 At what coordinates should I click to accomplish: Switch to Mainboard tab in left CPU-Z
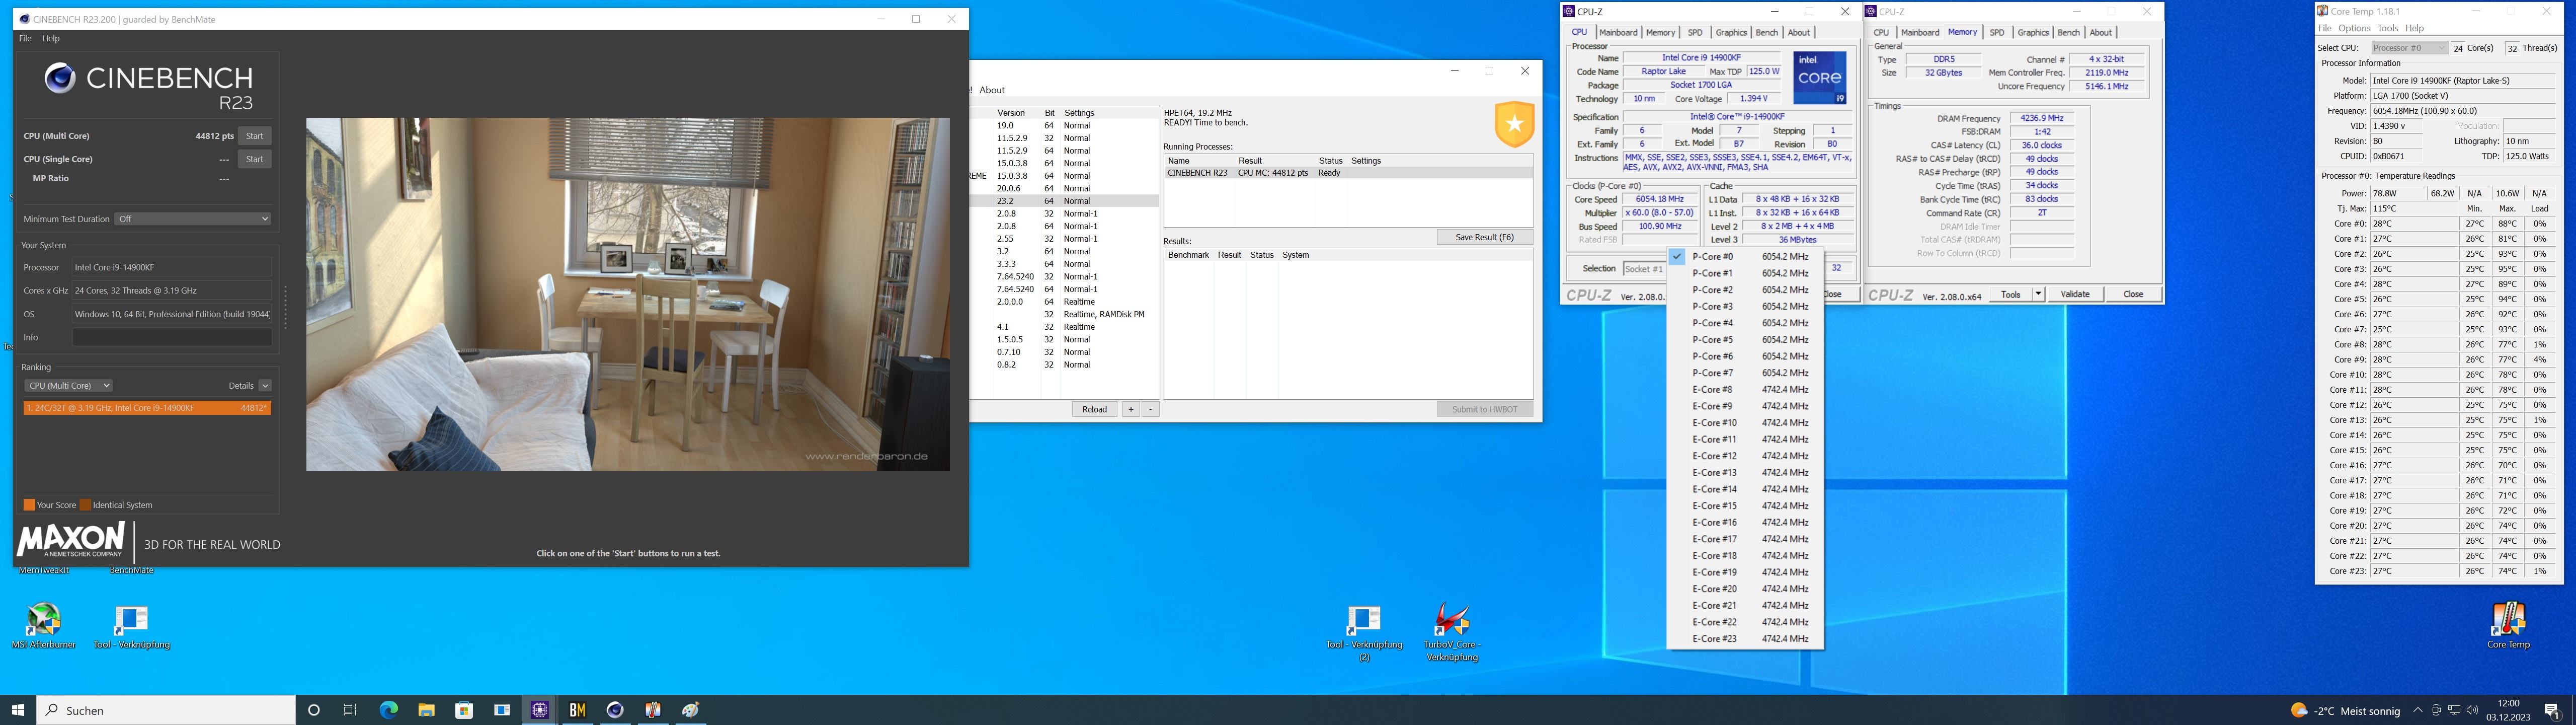pos(1618,32)
